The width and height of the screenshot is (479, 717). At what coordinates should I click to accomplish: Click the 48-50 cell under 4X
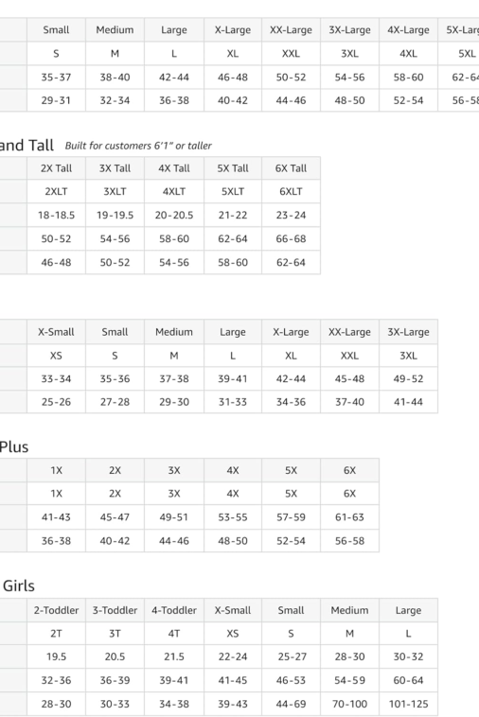233,541
